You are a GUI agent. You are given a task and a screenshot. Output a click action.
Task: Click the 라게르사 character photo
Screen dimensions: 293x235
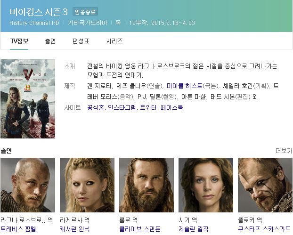click(x=87, y=185)
